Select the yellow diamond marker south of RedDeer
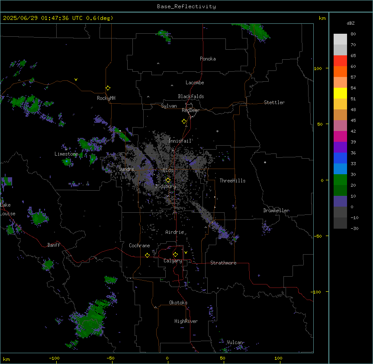This screenshot has width=373, height=364. [x=184, y=121]
